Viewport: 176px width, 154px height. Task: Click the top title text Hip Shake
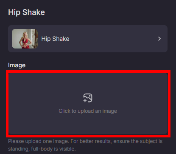[27, 12]
